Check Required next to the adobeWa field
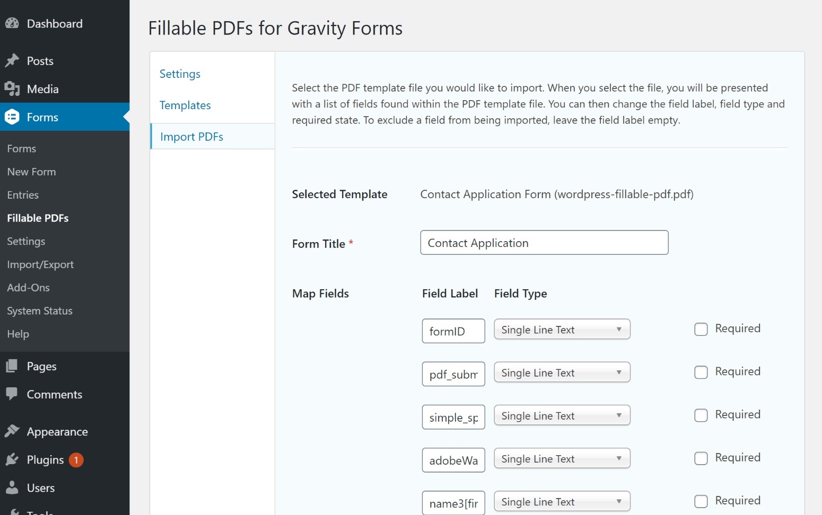This screenshot has width=822, height=515. pos(701,458)
